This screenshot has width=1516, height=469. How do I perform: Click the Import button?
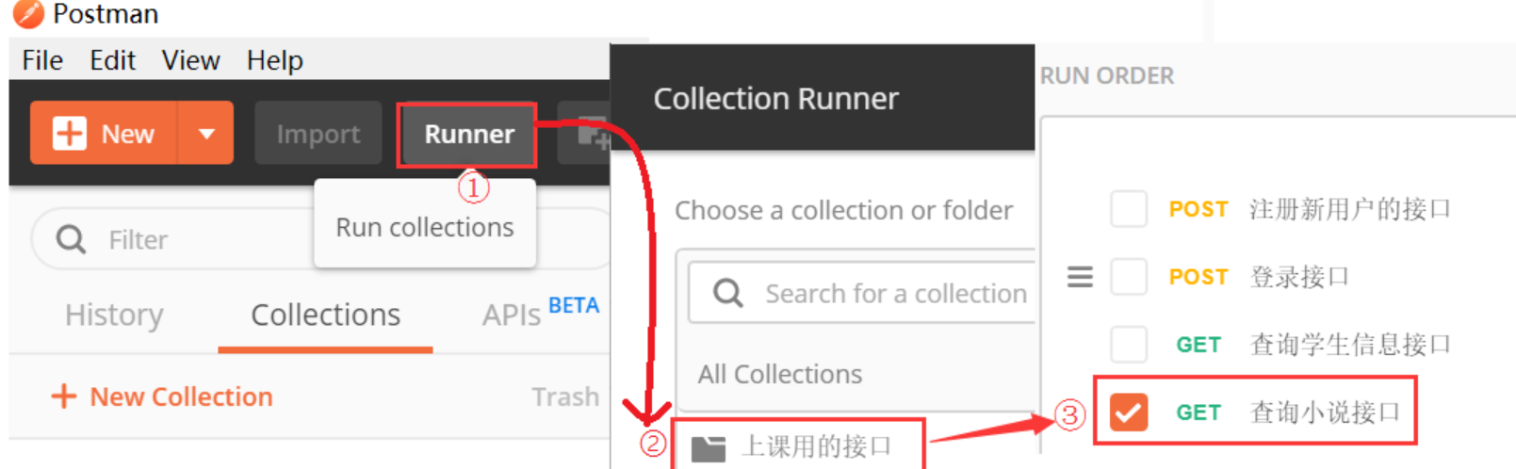point(318,135)
